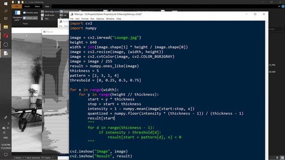Collapse the Explorer ribbon chevron

click(279, 6)
